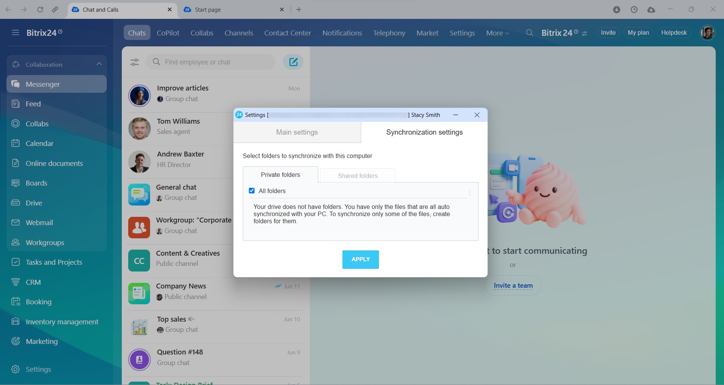Viewport: 724px width, 385px height.
Task: Open My plan in header
Action: coord(638,33)
